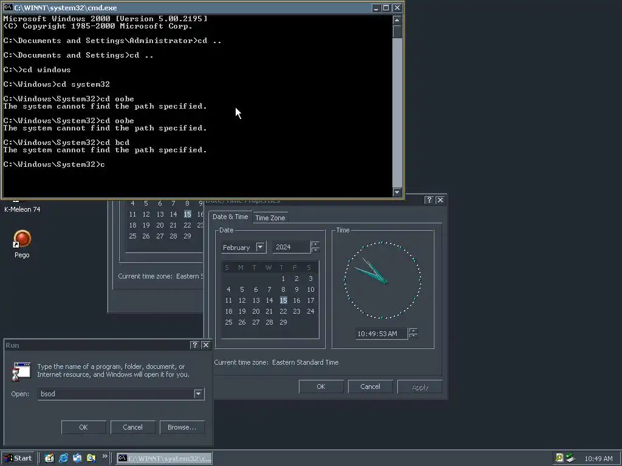Click the magnifier document tray icon
The image size is (622, 466).
pyautogui.click(x=559, y=458)
